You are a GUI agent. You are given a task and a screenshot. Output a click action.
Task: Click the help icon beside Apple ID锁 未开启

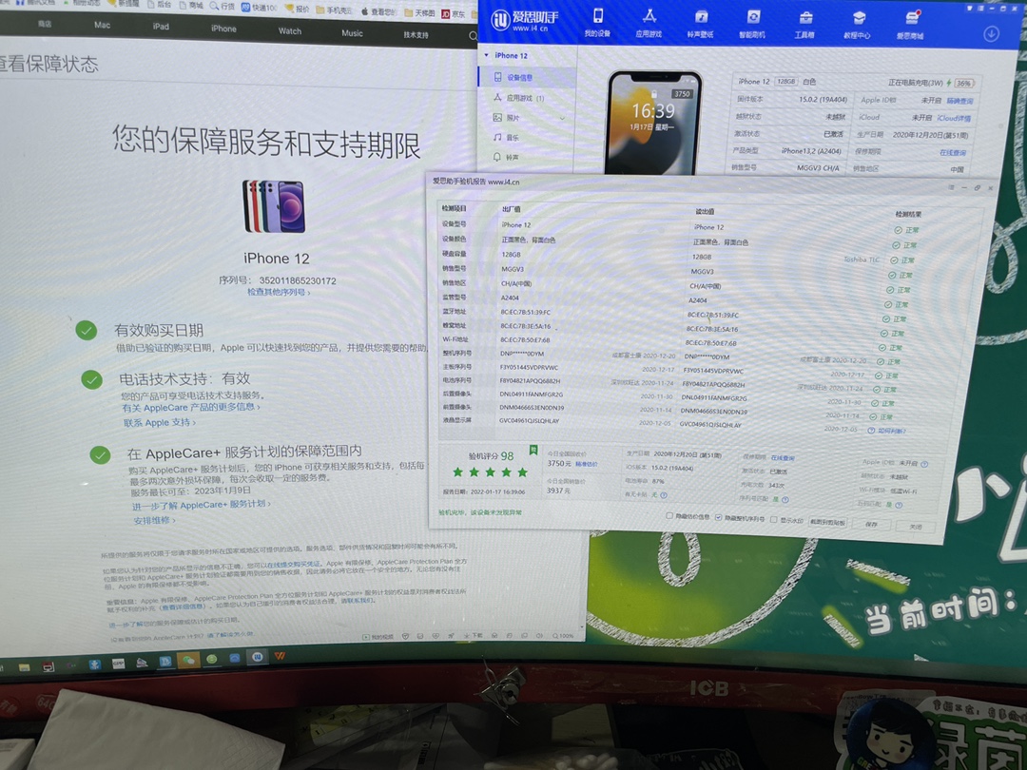click(924, 464)
